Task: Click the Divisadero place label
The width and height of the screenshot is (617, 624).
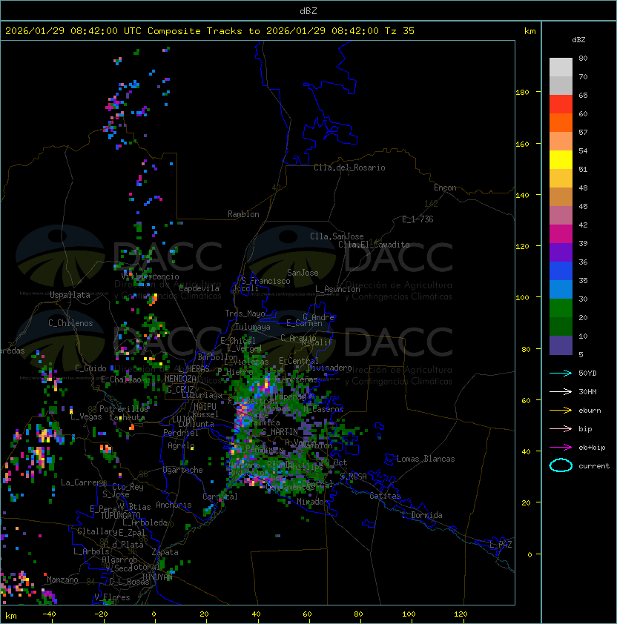Action: pyautogui.click(x=329, y=368)
